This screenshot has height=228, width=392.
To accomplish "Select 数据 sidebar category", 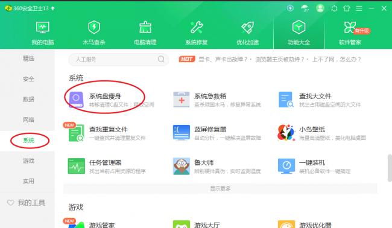I will 28,100.
